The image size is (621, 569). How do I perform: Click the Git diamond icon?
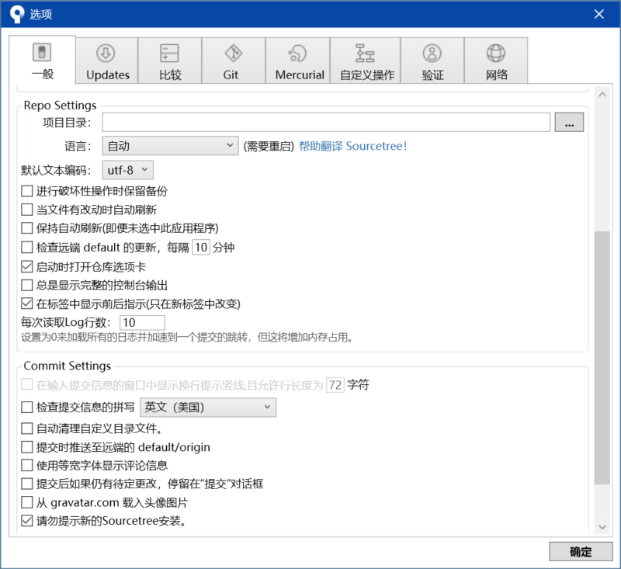(x=234, y=53)
